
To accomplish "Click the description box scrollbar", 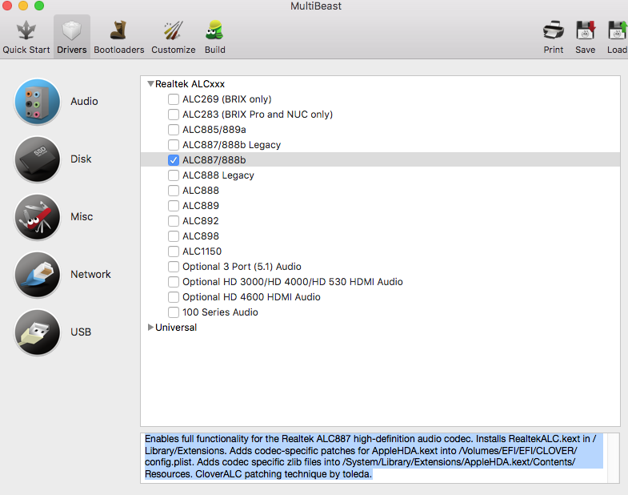I will (613, 458).
